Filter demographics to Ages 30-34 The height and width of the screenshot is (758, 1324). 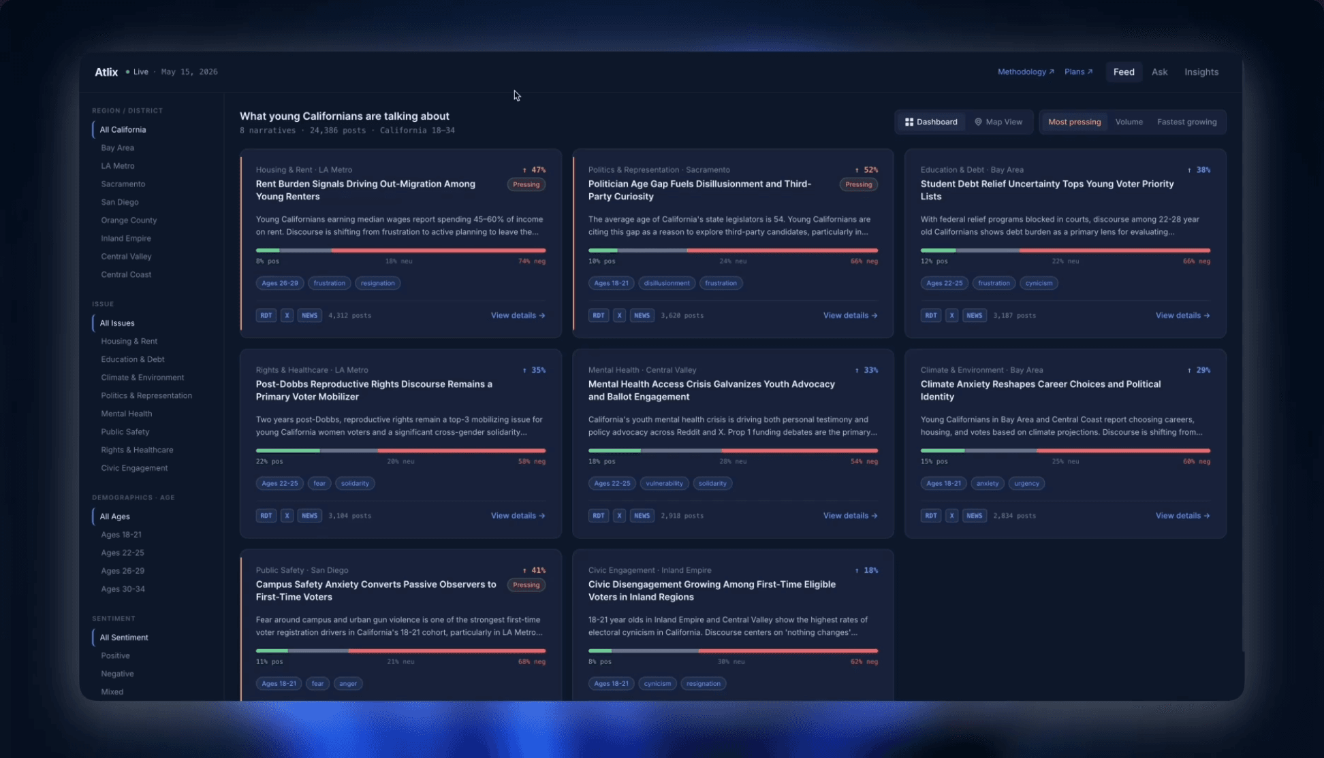123,589
